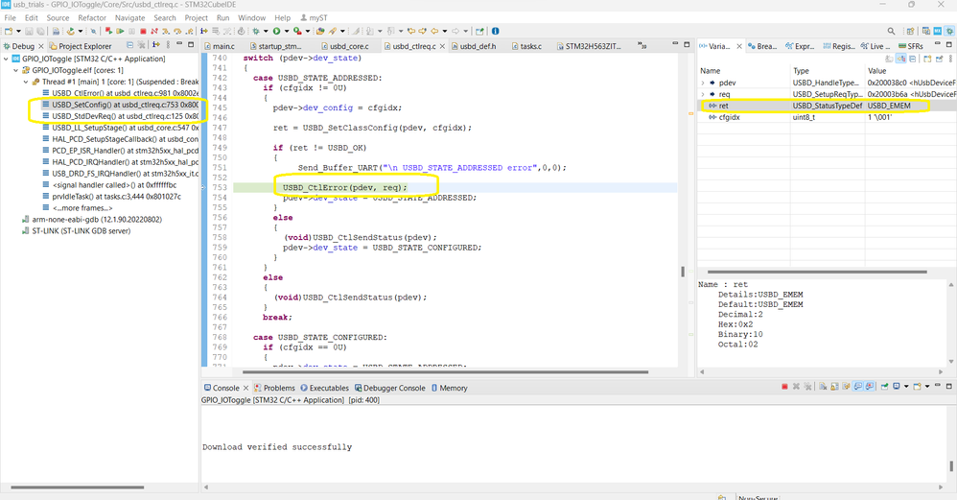Click the Step Over toolbar icon
The height and width of the screenshot is (500, 957).
[x=177, y=31]
